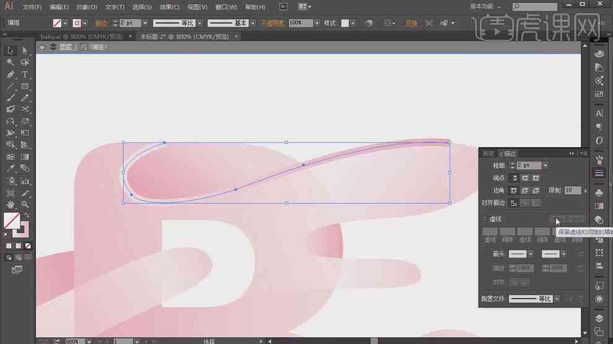Open variable width profile dropdown (等比) in control bar
The width and height of the screenshot is (613, 344).
pos(200,23)
